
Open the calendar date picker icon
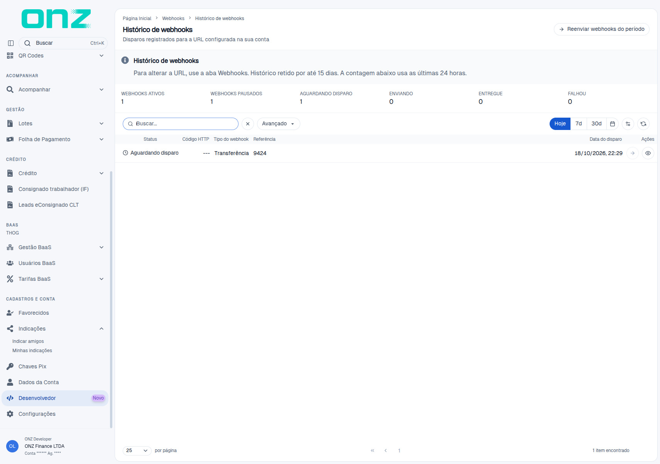[x=613, y=124]
